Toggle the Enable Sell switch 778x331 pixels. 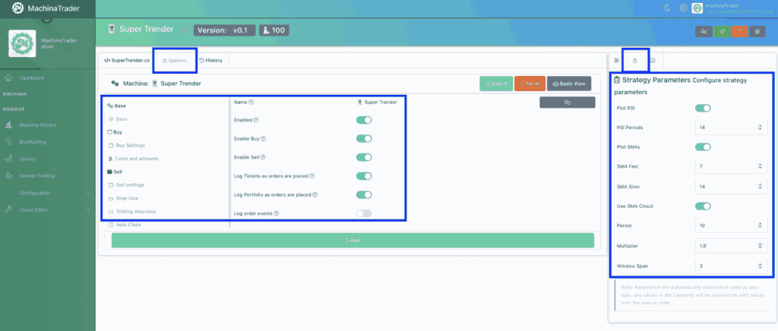(x=364, y=157)
